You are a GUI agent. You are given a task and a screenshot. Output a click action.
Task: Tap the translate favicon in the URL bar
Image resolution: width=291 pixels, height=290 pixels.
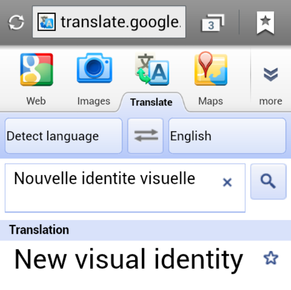click(x=46, y=22)
